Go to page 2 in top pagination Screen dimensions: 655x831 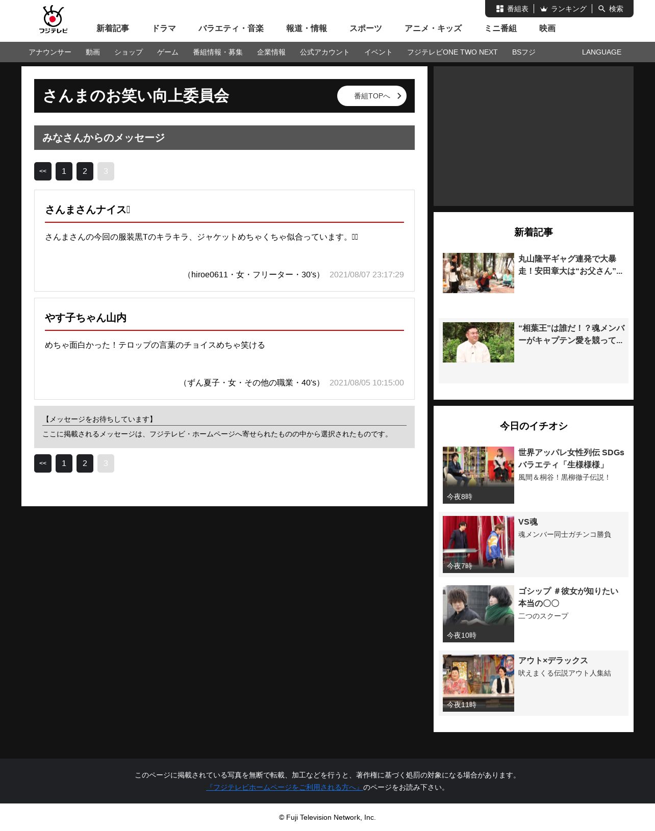[85, 171]
